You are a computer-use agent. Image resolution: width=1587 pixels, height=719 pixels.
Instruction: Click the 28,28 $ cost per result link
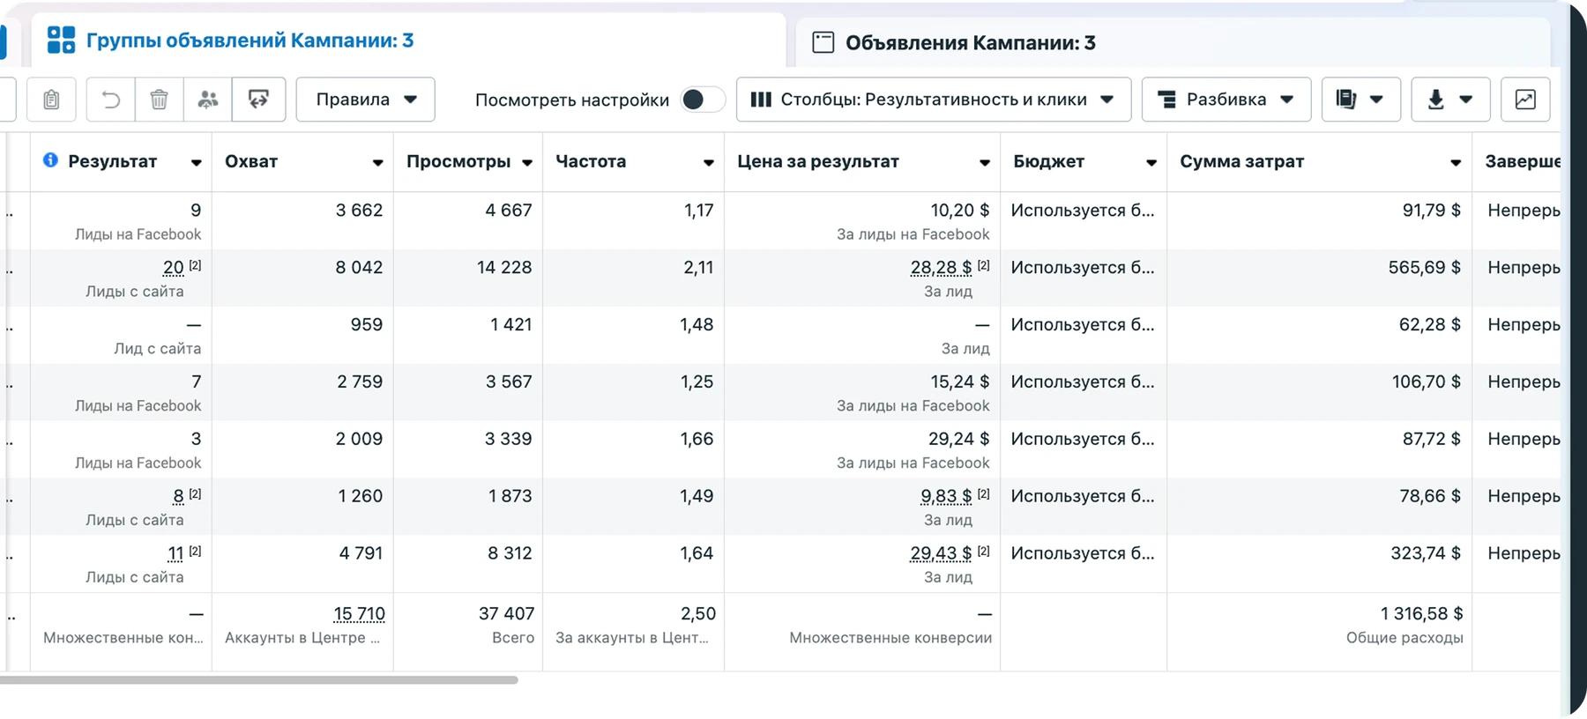[941, 268]
